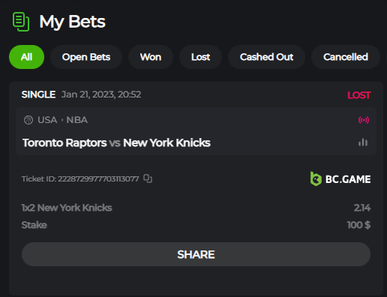Click the Ticket ID number text
The image size is (387, 297).
click(x=98, y=179)
